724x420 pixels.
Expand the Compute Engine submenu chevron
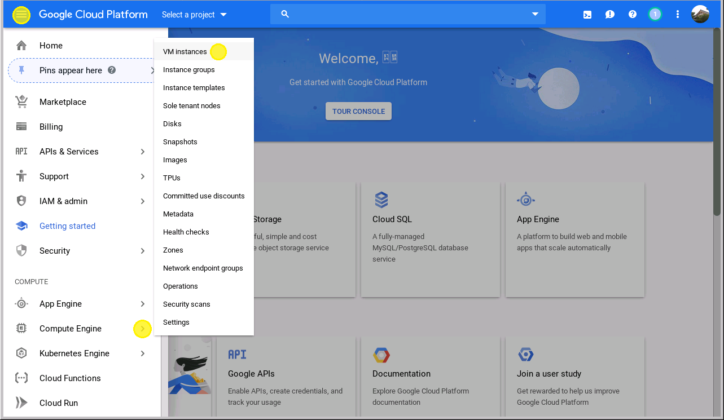[143, 329]
